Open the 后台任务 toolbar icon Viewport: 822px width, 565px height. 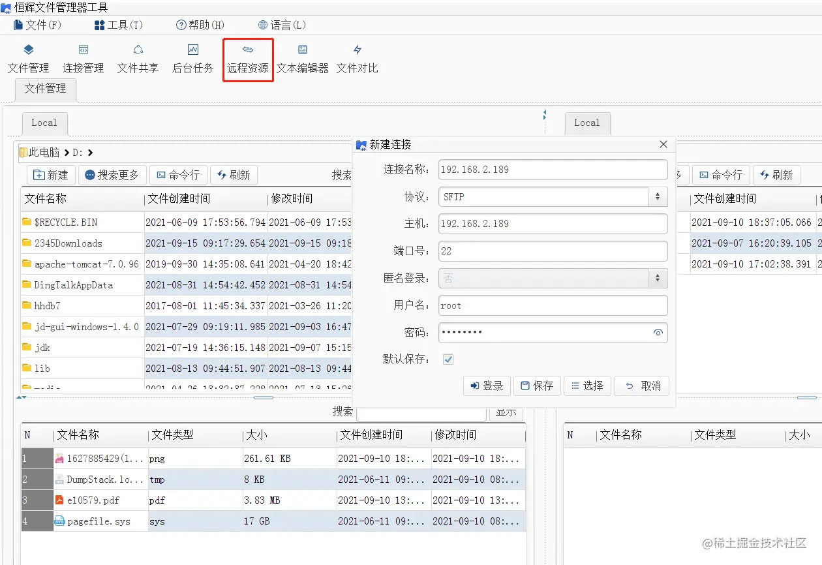(192, 59)
